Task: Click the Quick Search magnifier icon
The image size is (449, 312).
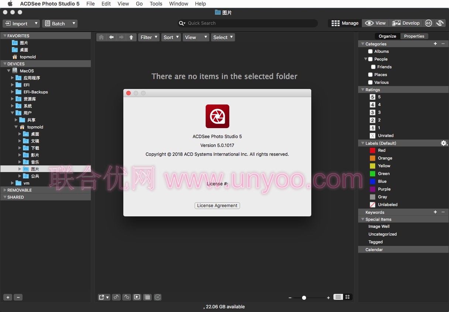Action: tap(182, 23)
